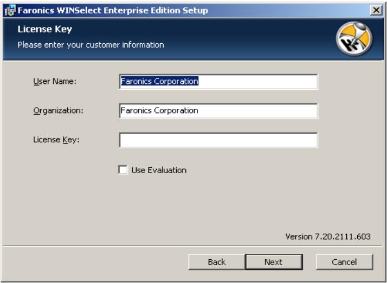387x283 pixels.
Task: Click into the License Key field
Action: (218, 140)
